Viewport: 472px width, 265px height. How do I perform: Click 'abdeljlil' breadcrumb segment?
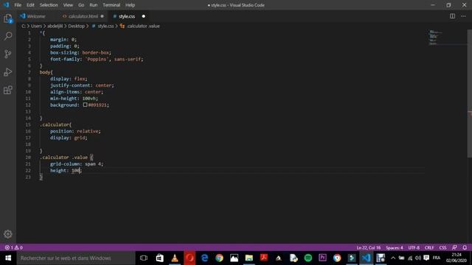click(x=55, y=26)
